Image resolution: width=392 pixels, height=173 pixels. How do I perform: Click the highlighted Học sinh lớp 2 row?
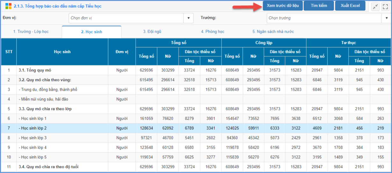tap(33, 128)
